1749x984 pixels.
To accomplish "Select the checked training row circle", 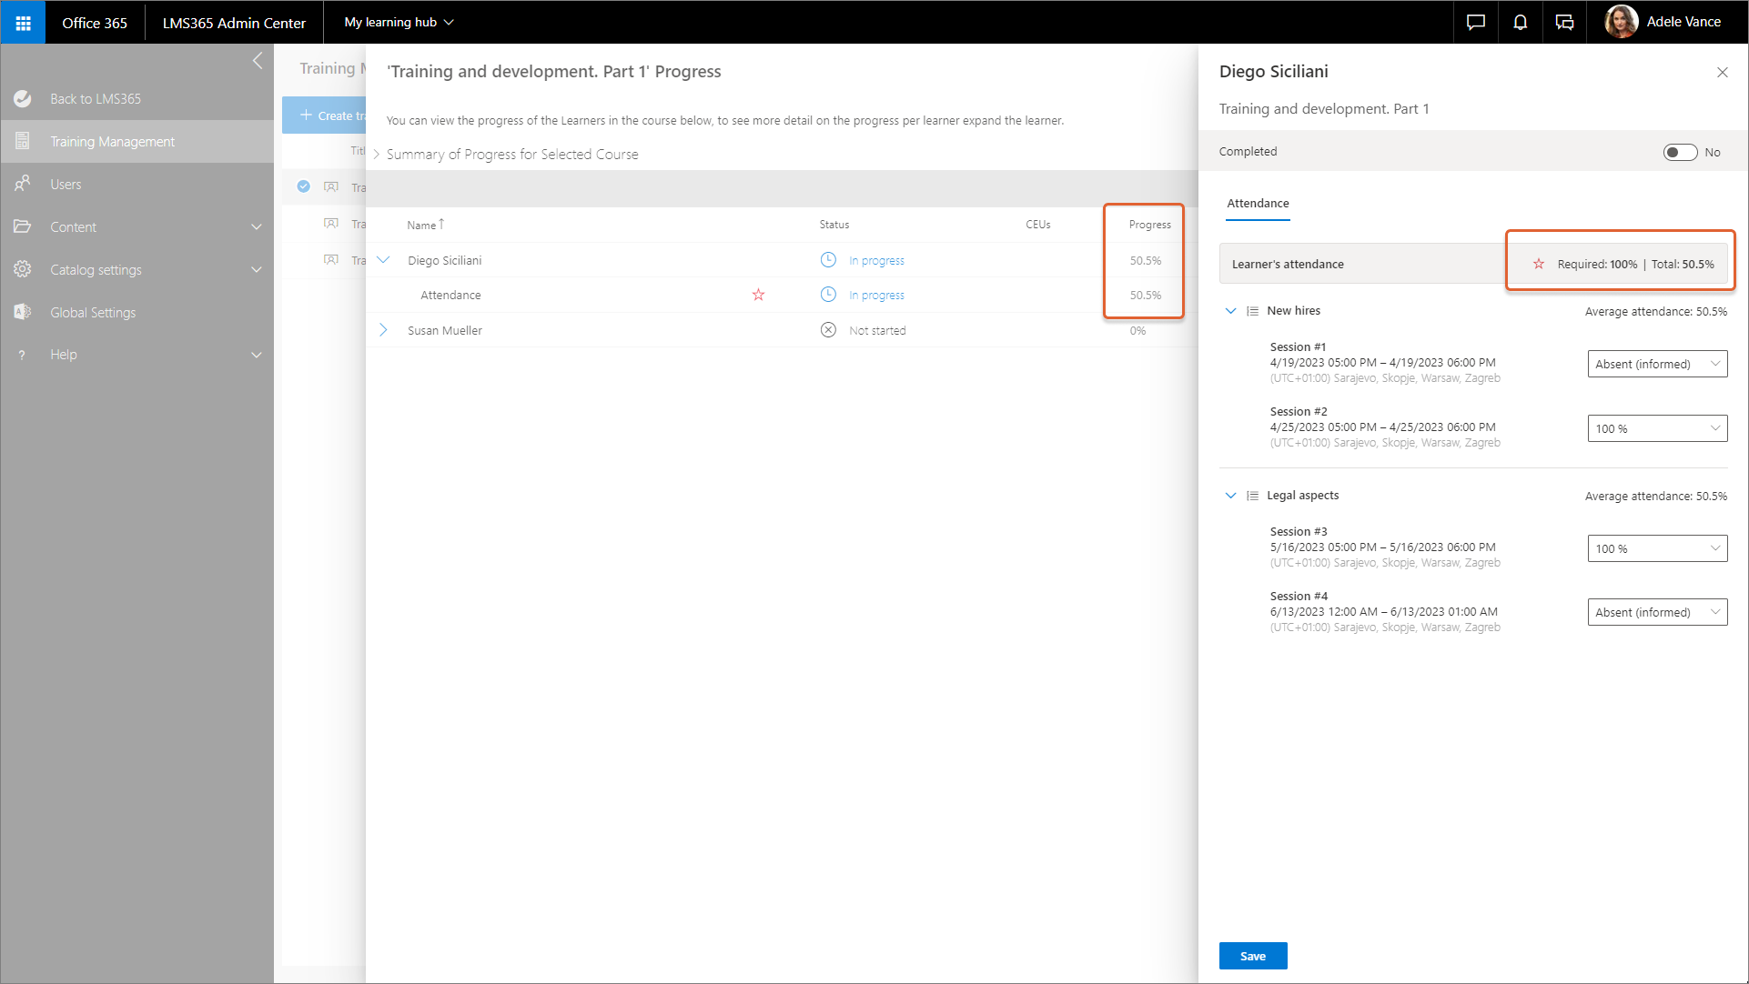I will tap(304, 186).
